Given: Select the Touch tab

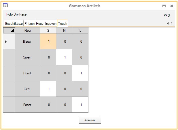Looking at the screenshot, I should point(63,24).
